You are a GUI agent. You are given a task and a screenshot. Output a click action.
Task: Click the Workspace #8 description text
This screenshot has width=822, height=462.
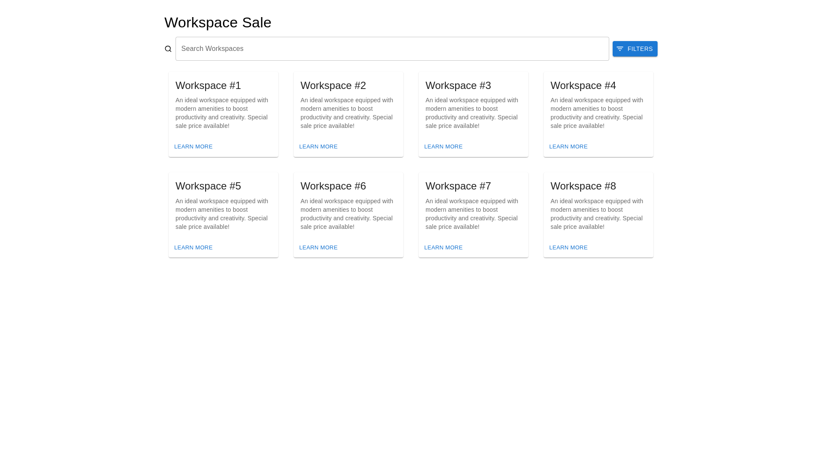pyautogui.click(x=597, y=214)
